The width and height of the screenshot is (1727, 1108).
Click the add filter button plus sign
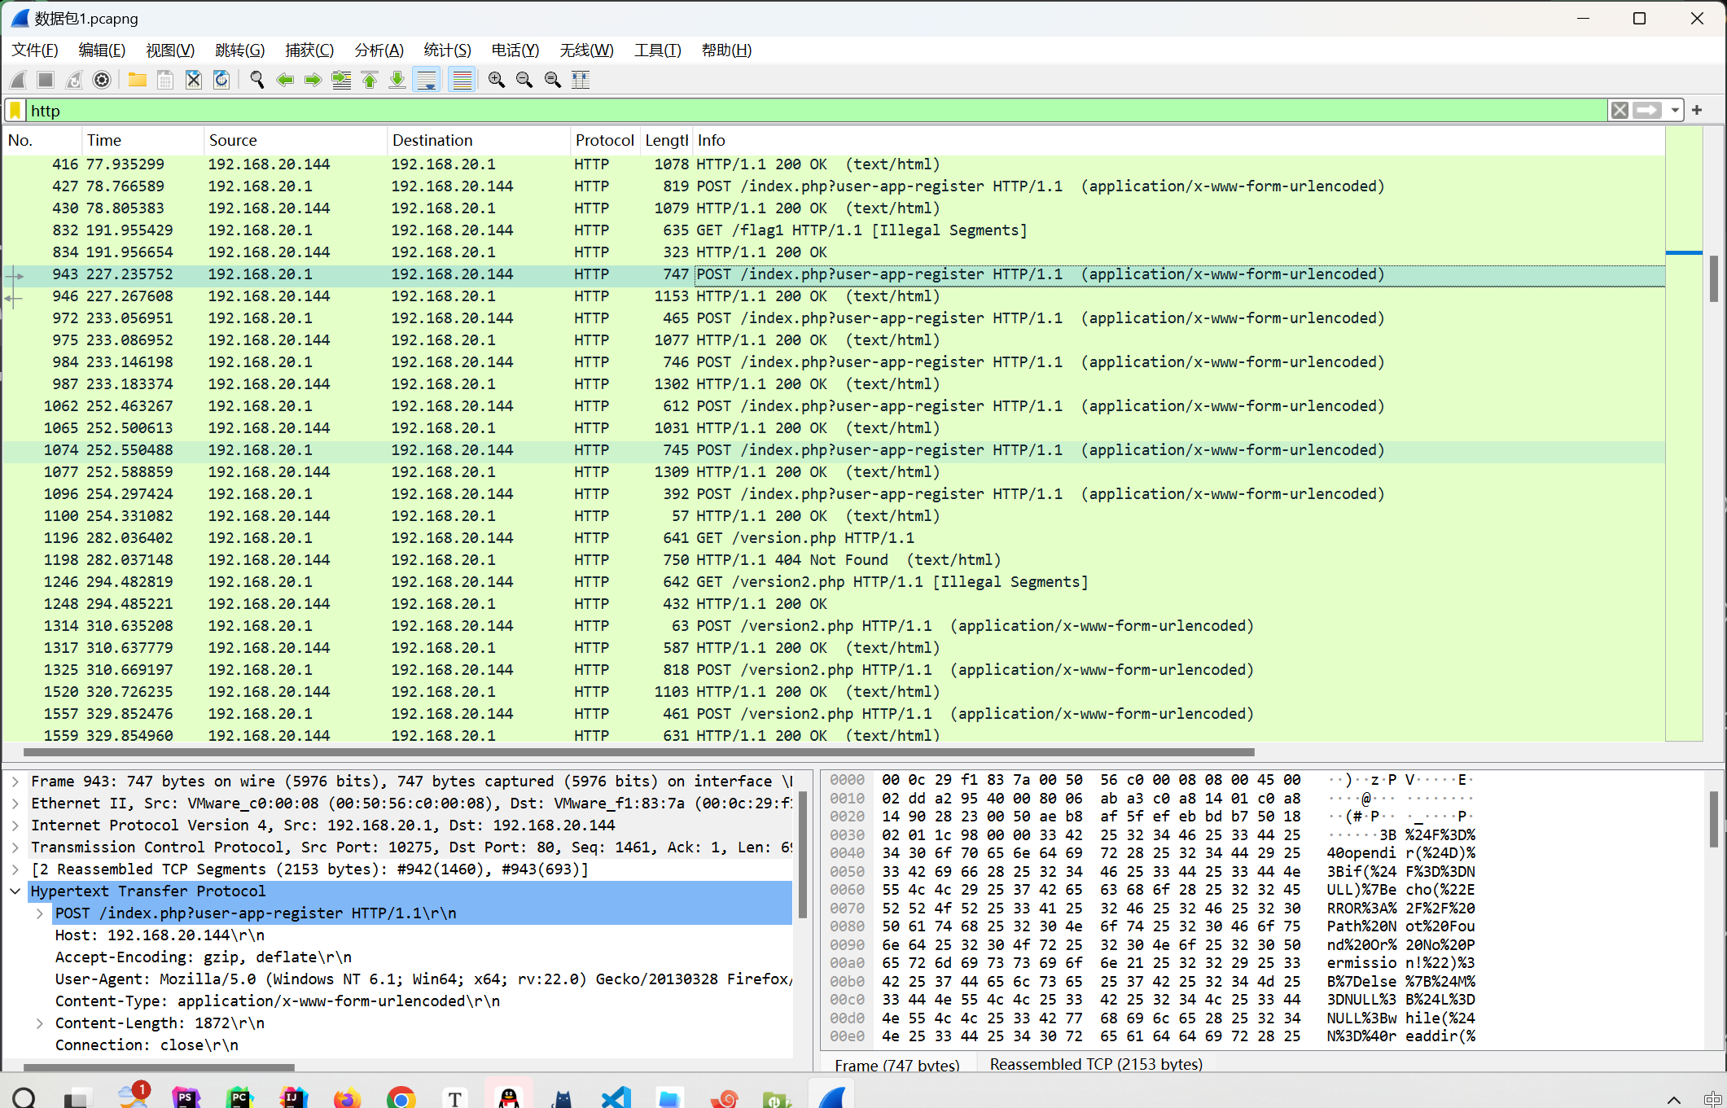point(1697,111)
